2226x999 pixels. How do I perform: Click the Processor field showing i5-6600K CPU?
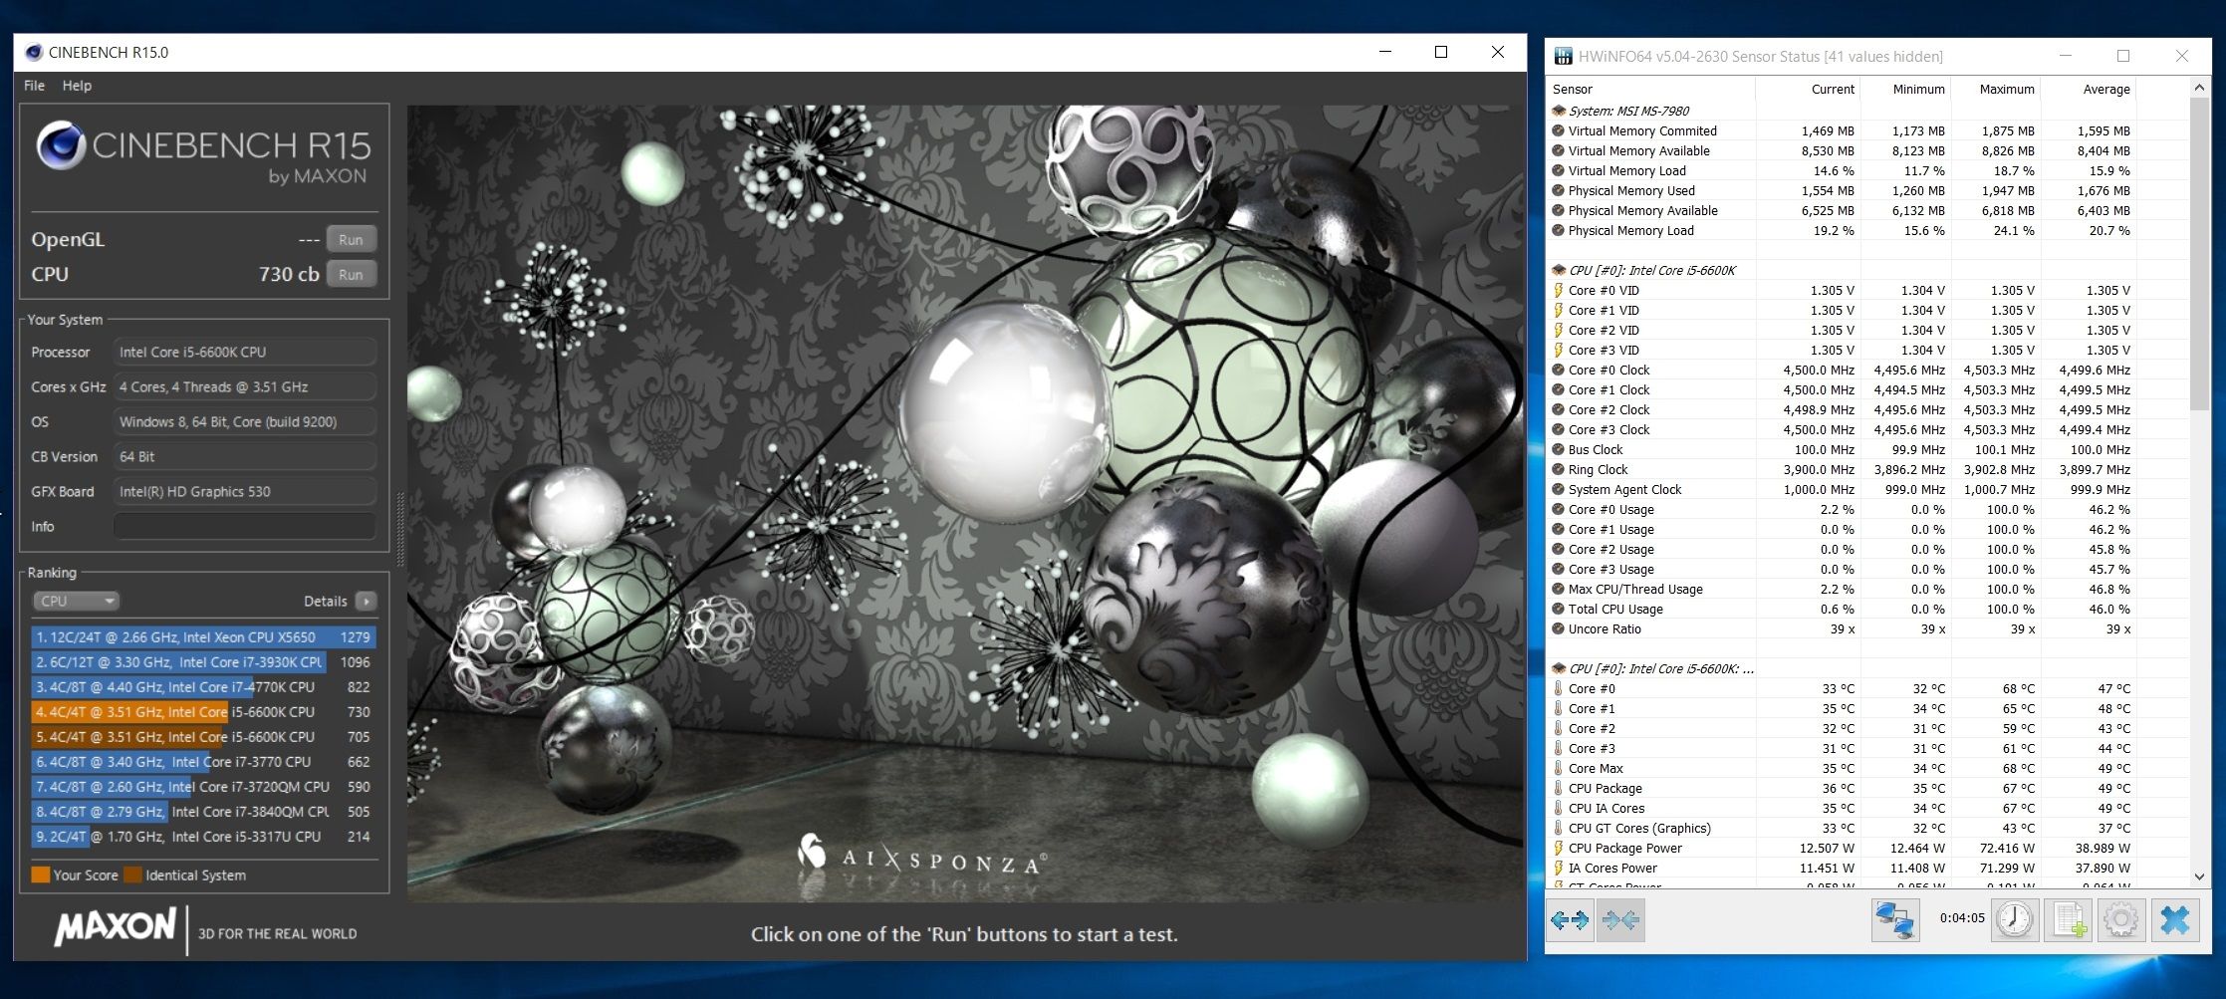pyautogui.click(x=245, y=352)
